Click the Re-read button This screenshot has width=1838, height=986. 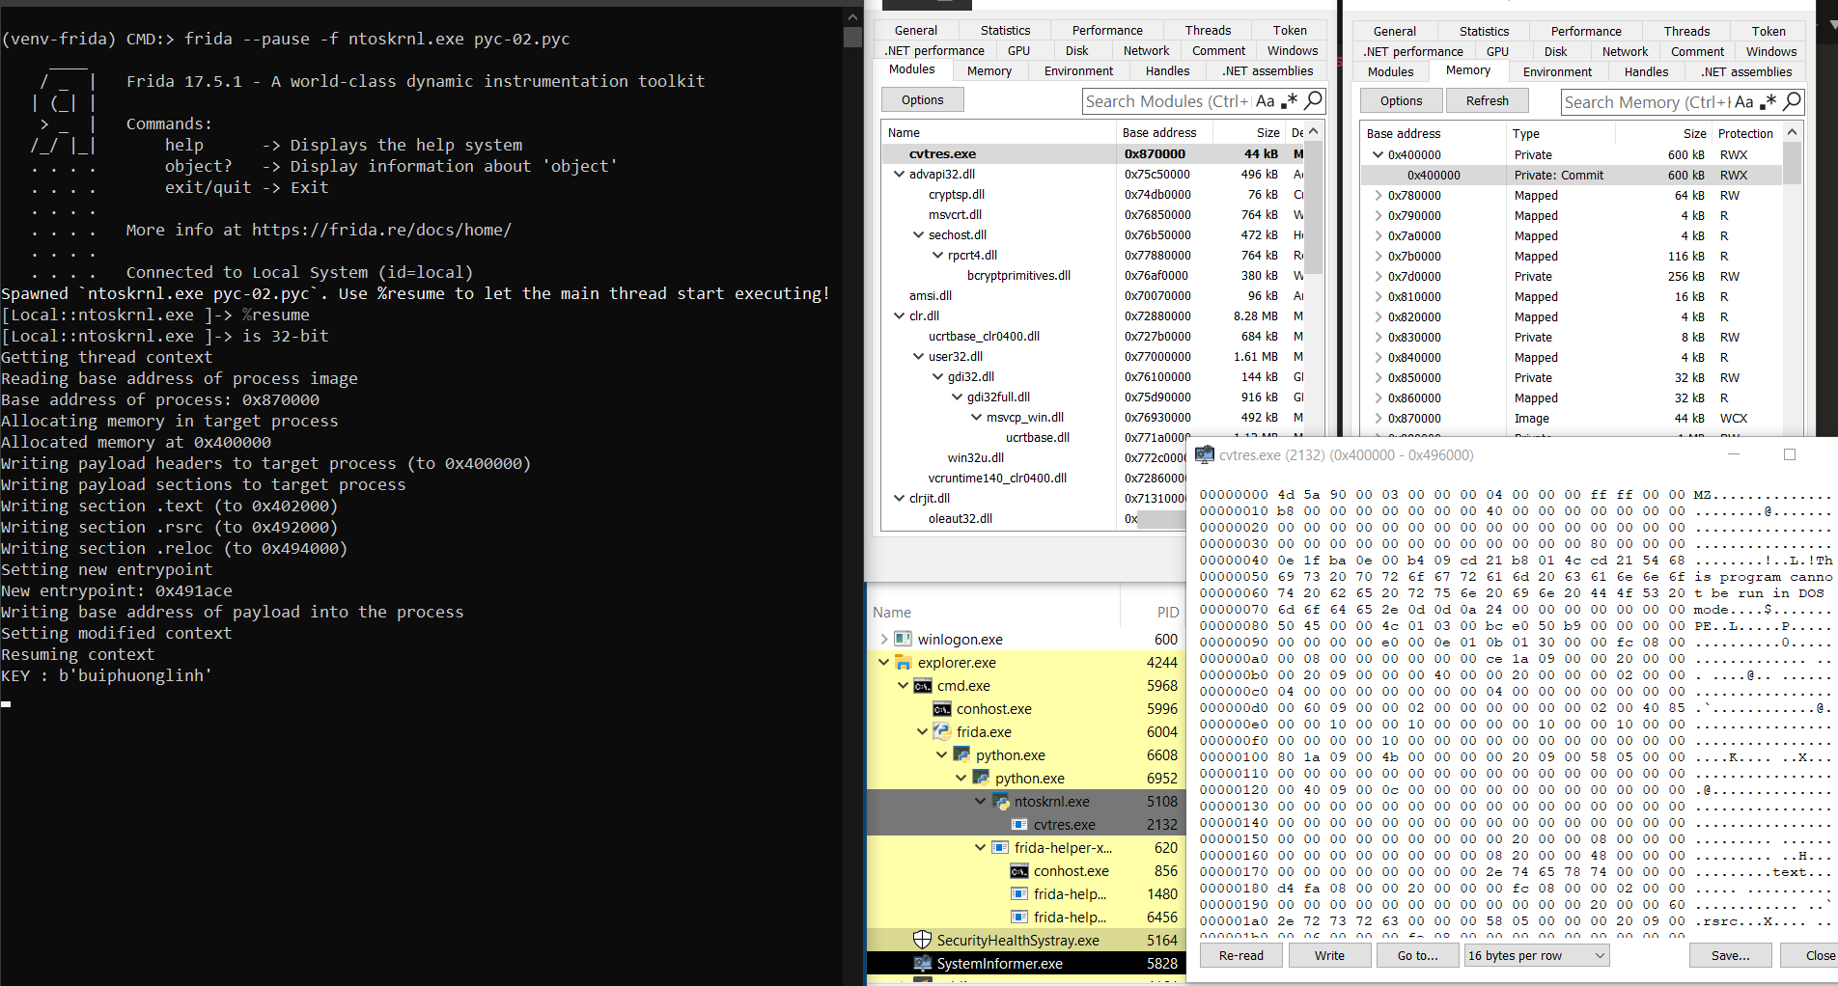tap(1241, 955)
